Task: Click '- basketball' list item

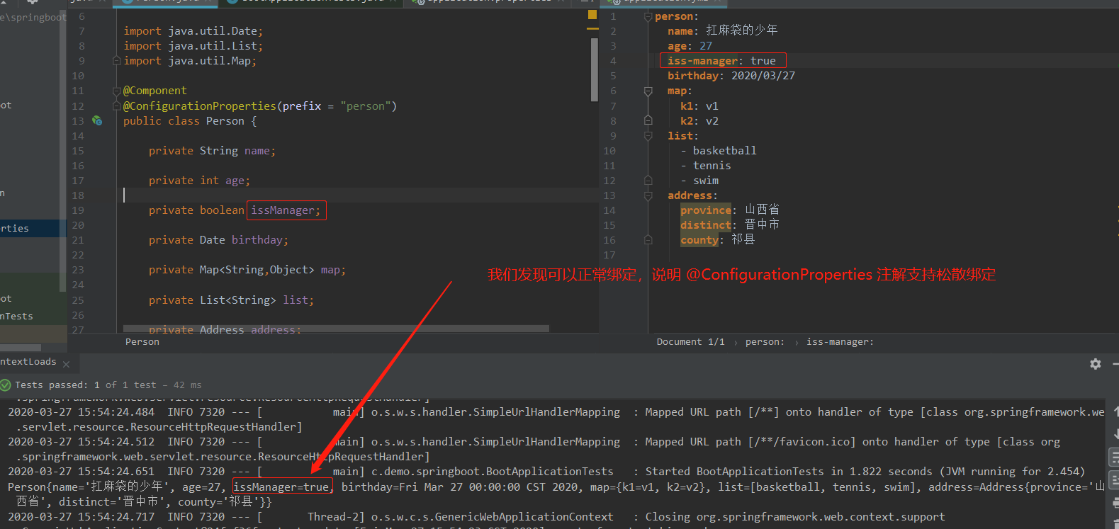Action: 719,151
